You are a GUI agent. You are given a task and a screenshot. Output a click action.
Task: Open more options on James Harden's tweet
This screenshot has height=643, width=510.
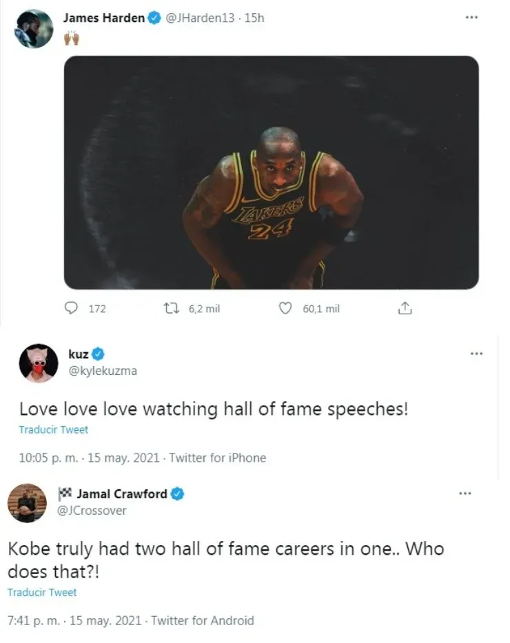(471, 18)
